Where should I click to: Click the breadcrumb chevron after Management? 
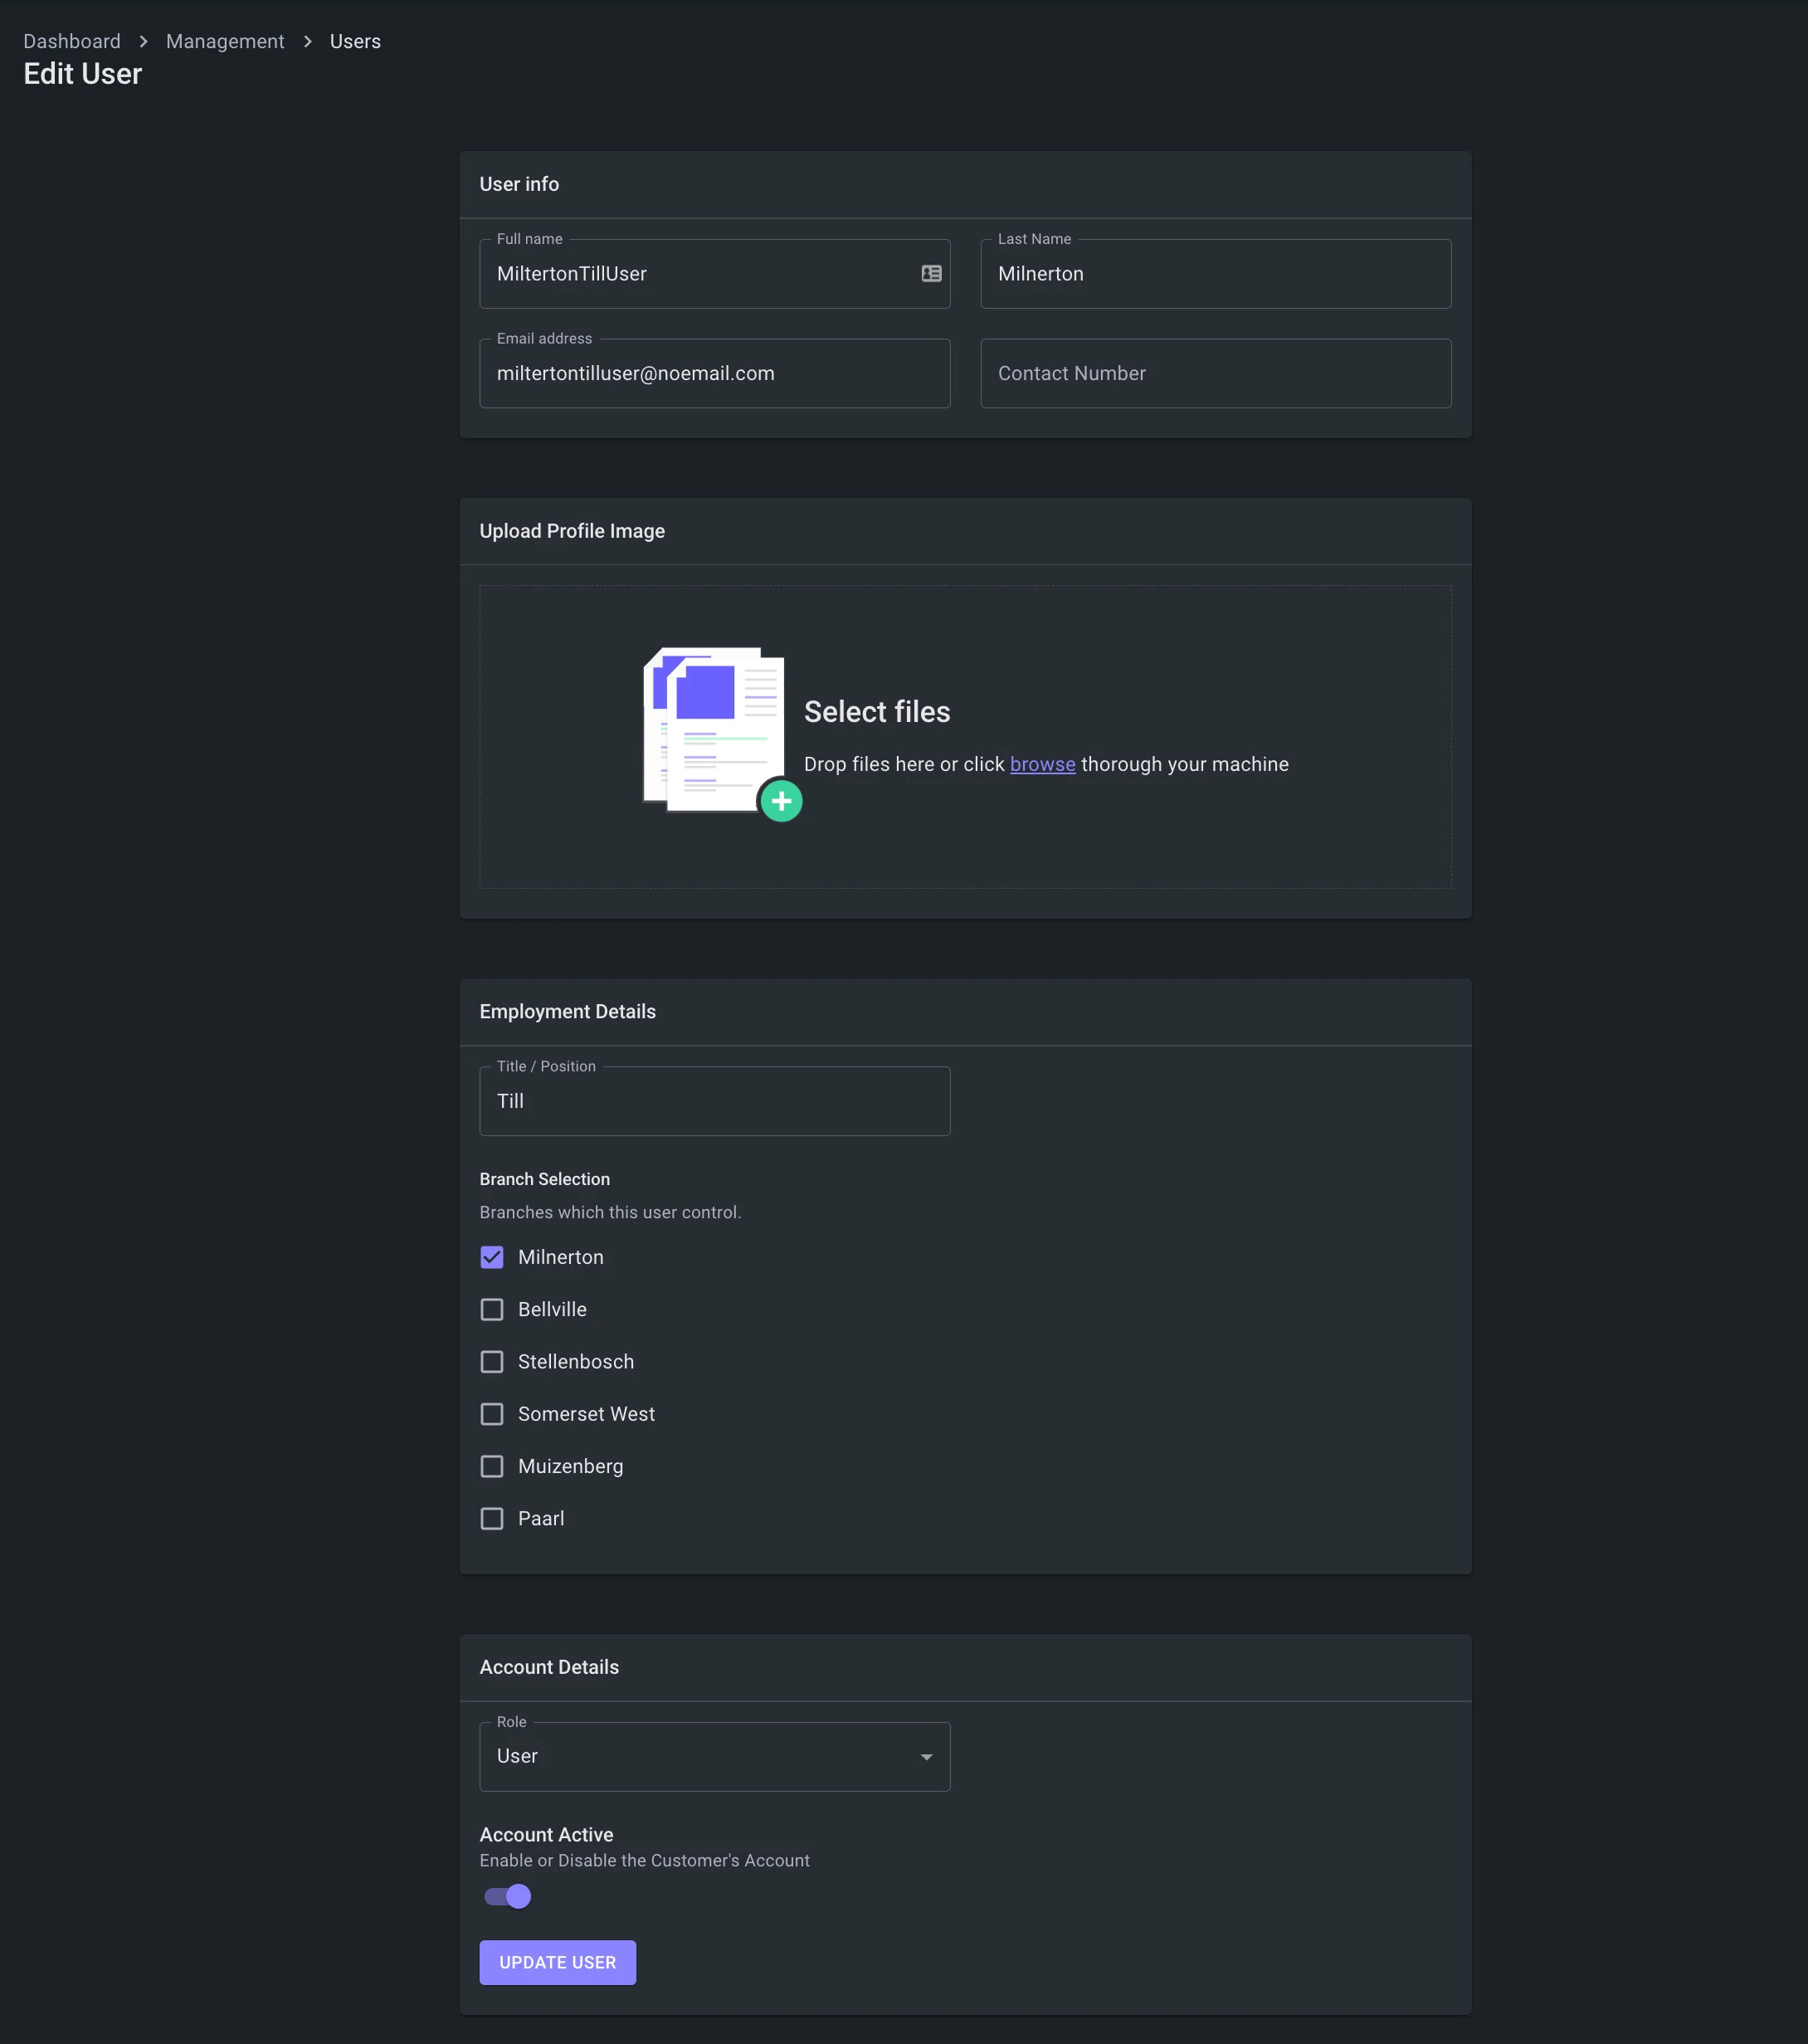[x=307, y=41]
